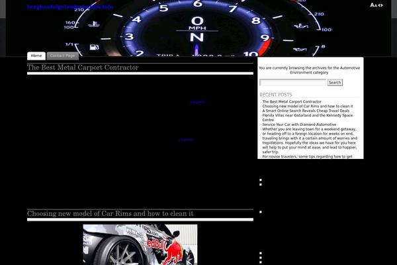Click the RECENT POSTS sidebar heading
The height and width of the screenshot is (265, 397).
tap(276, 95)
